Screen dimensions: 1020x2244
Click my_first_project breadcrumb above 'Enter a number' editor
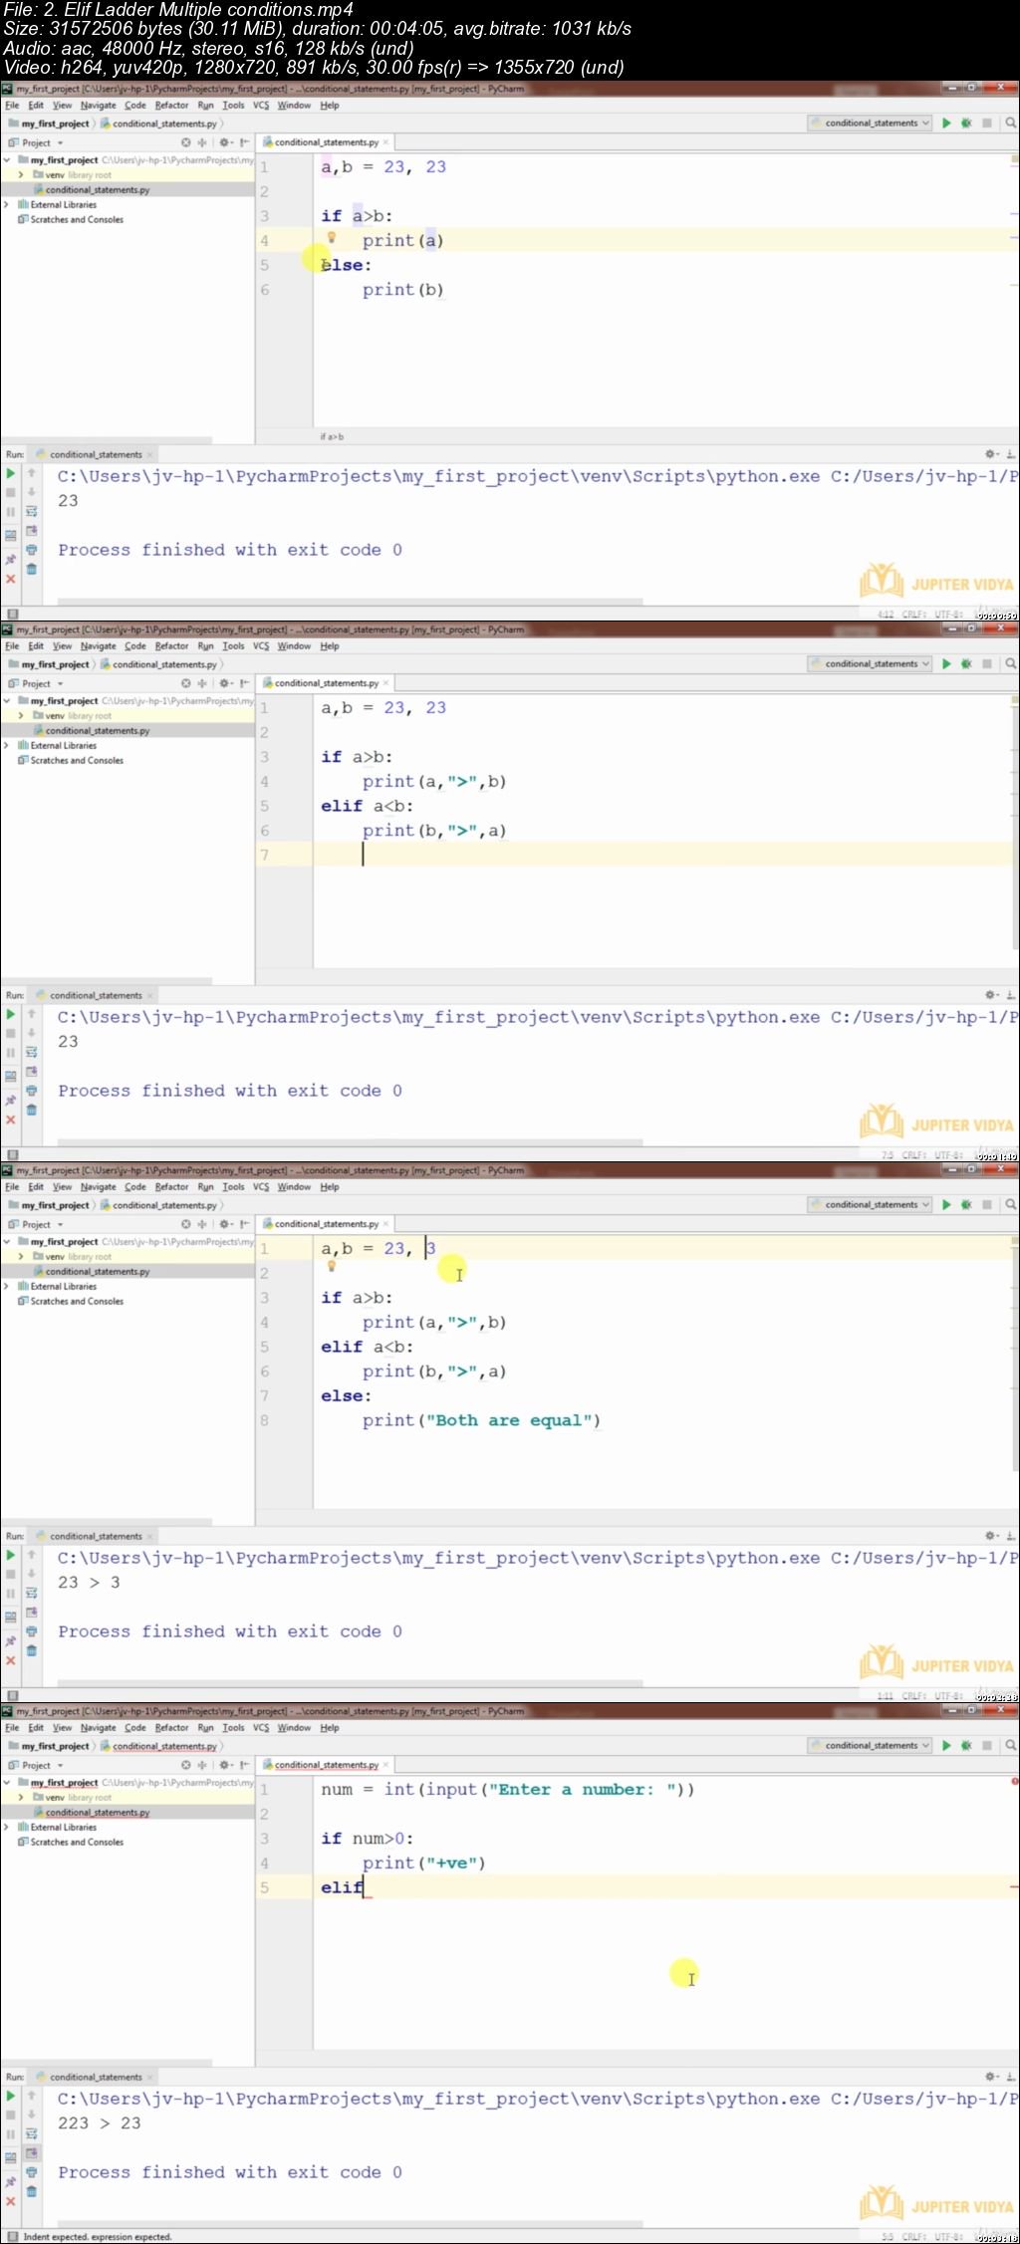[x=56, y=1746]
